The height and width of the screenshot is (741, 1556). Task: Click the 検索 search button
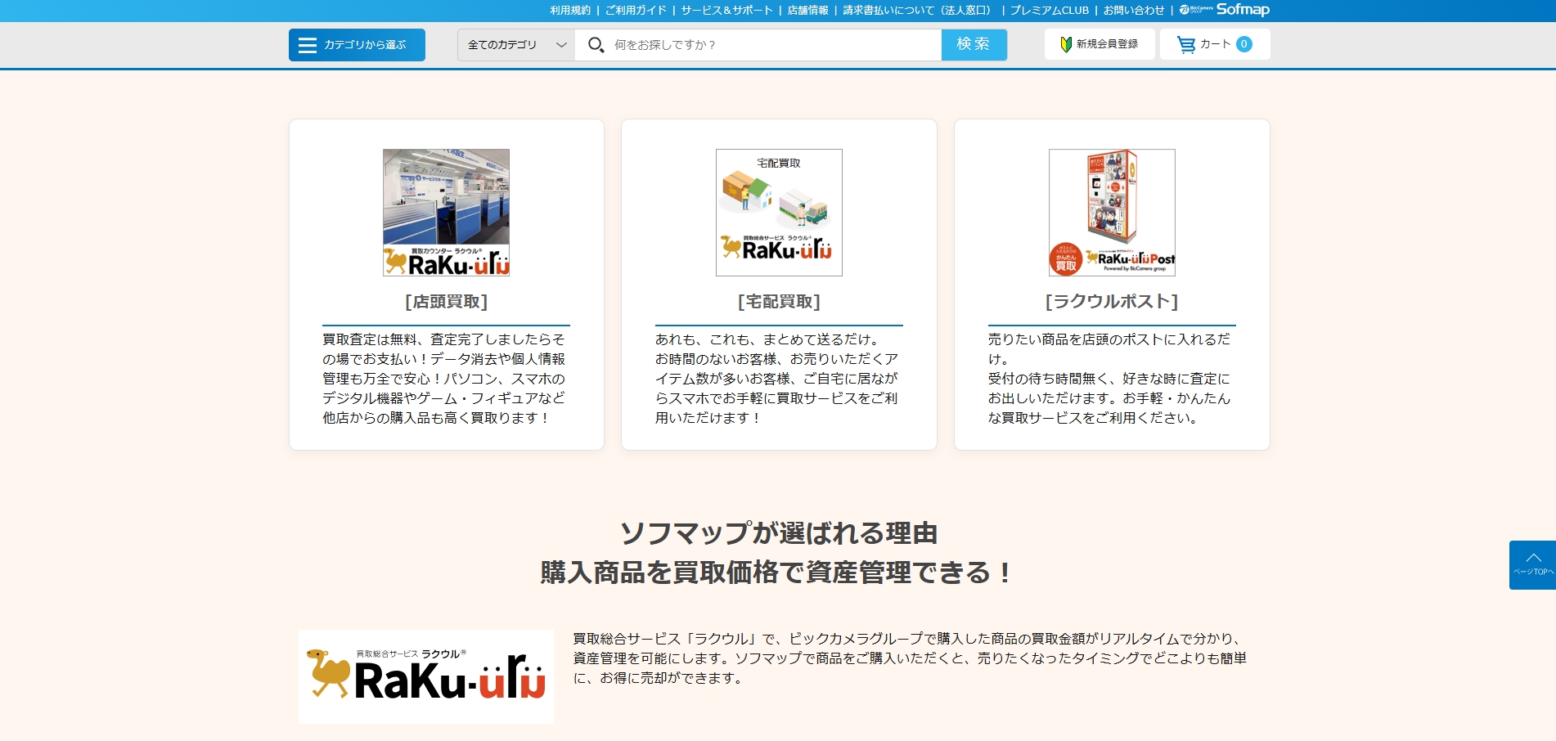point(974,44)
